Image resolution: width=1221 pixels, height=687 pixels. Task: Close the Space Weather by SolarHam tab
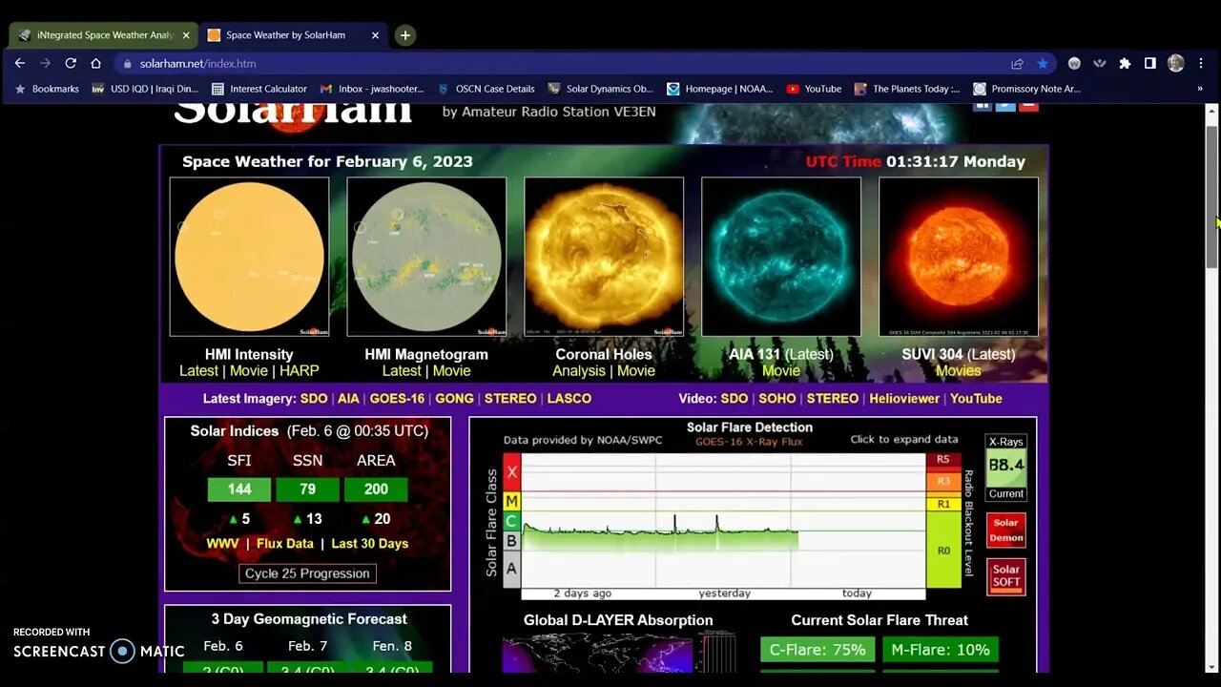click(x=375, y=35)
